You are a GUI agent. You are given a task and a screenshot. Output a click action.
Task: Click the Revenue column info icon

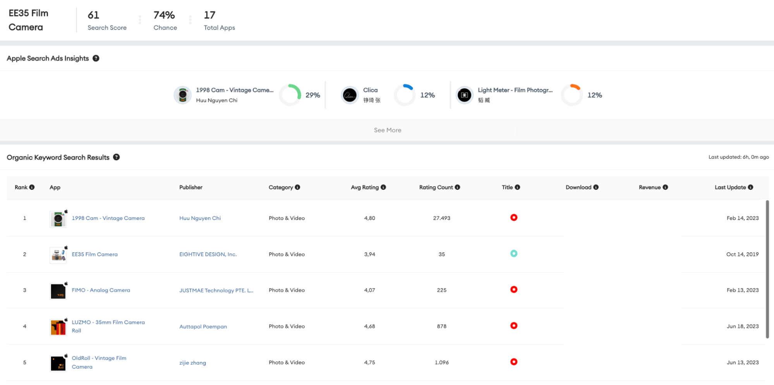point(665,187)
